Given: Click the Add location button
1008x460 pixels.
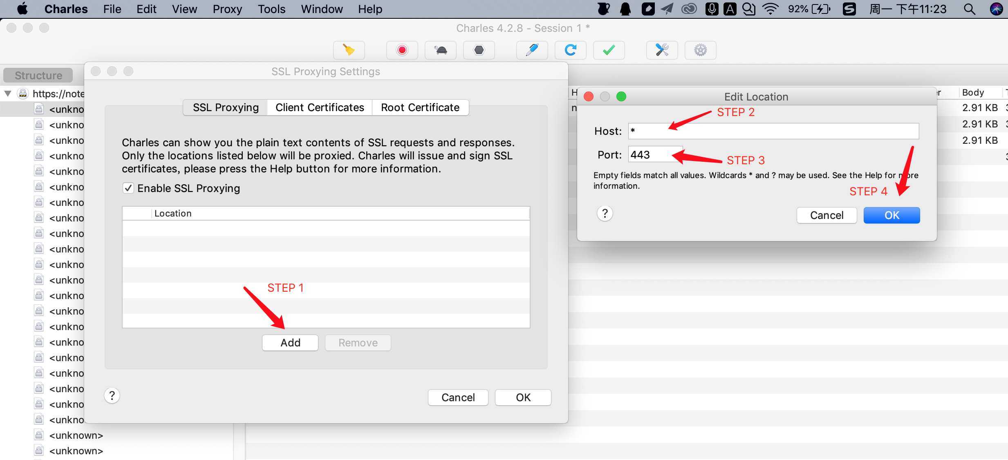Looking at the screenshot, I should 290,343.
